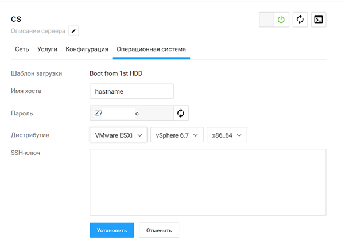Screen dimensions: 345x248
Task: Click the hostname input field
Action: coord(131,91)
